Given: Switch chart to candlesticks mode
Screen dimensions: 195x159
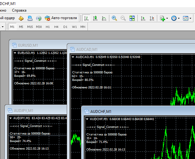Looking at the screenshot, I should [x=95, y=18].
